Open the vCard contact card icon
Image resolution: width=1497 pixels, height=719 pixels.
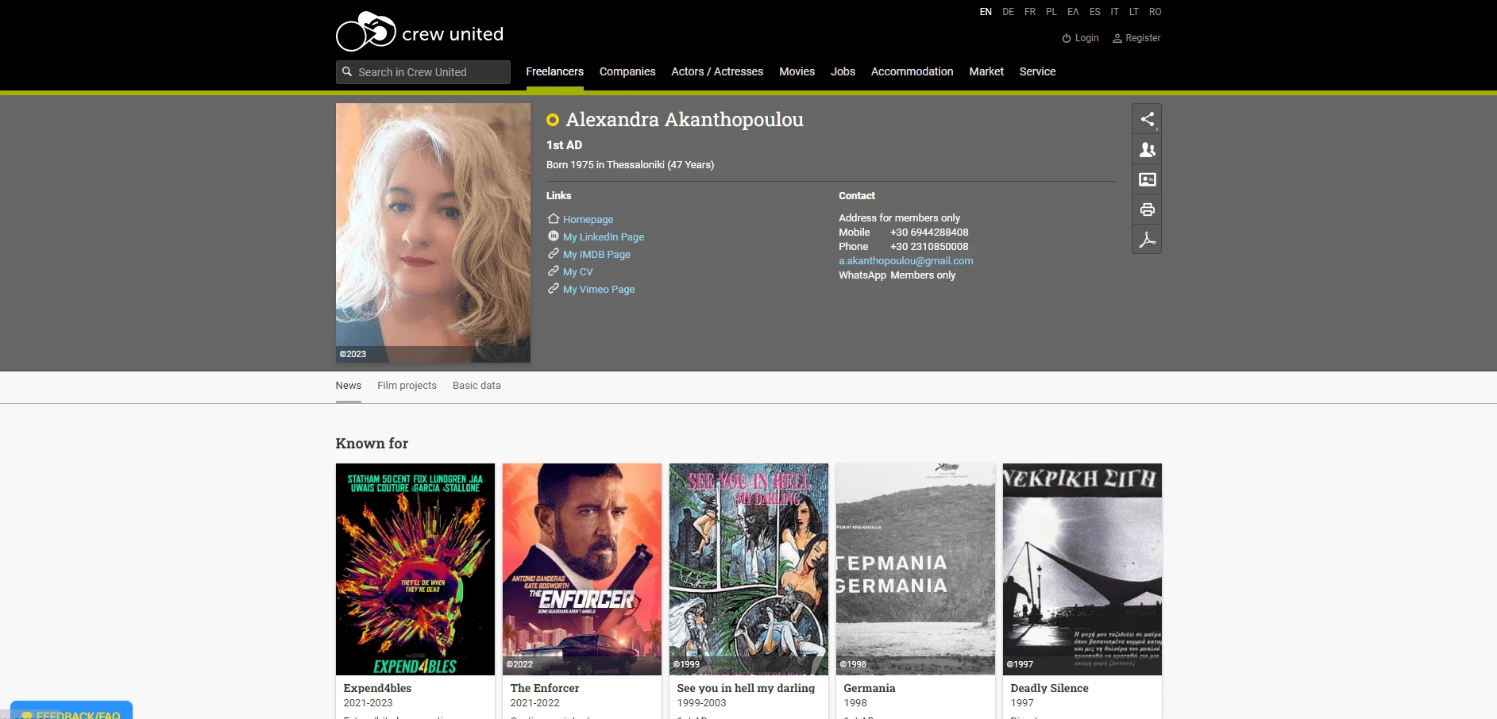tap(1147, 179)
